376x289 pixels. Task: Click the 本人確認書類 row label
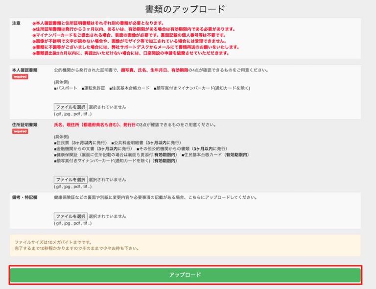click(x=24, y=70)
